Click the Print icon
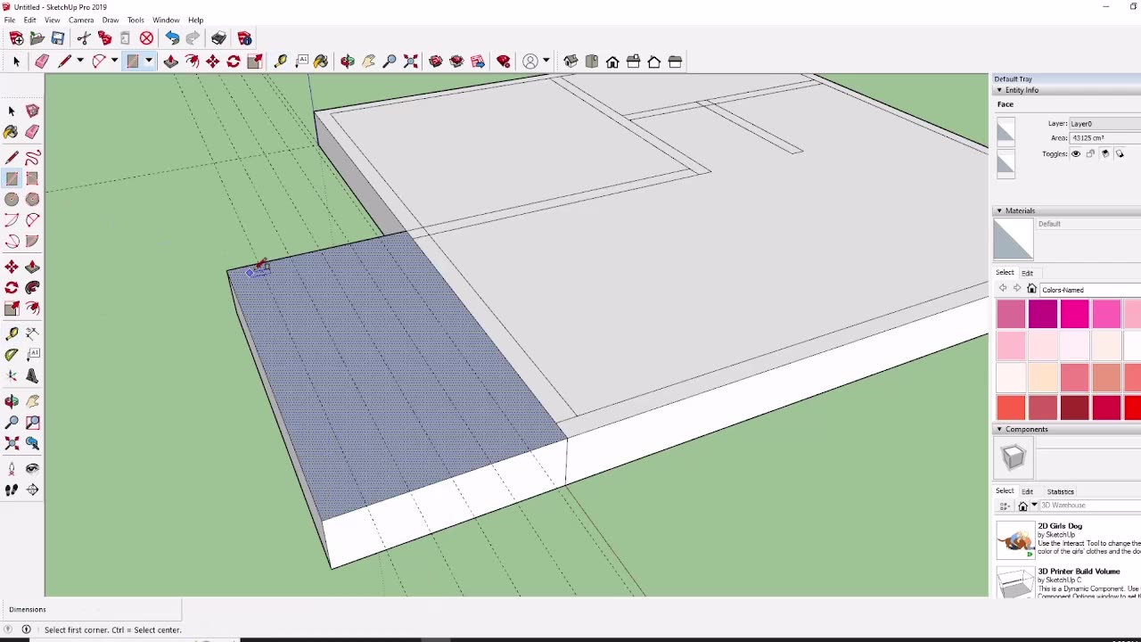Screen dimensions: 1141x642 click(x=218, y=38)
